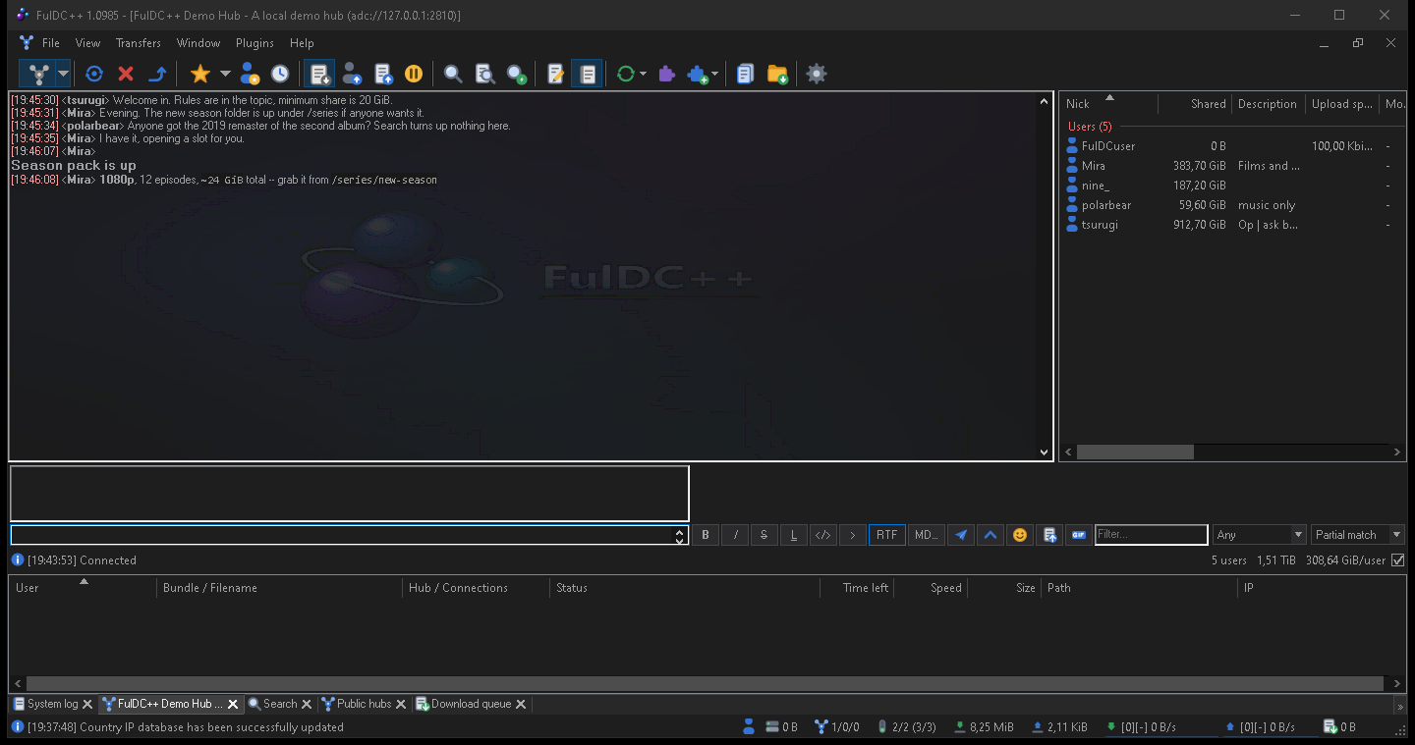Sort user list by Nick column
The height and width of the screenshot is (745, 1415).
1108,104
